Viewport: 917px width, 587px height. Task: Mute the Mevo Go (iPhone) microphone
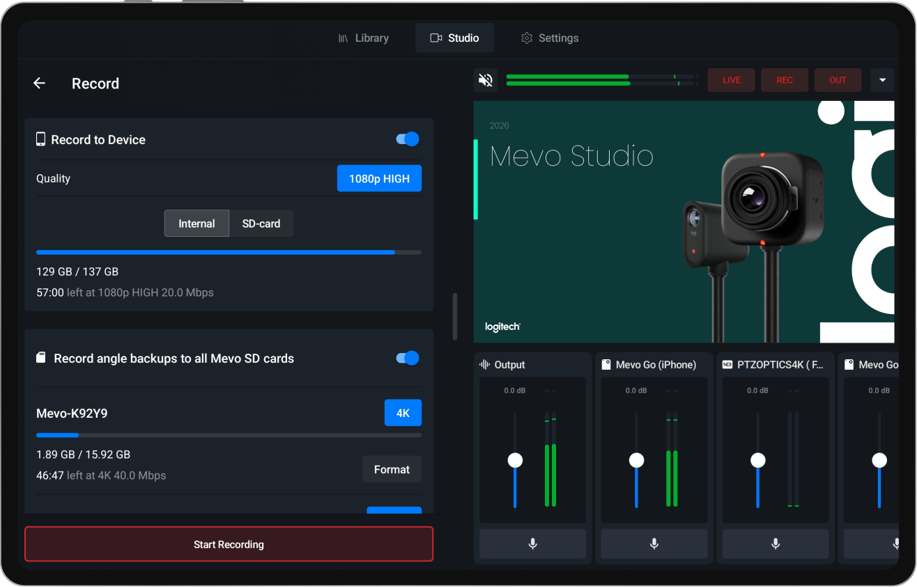click(654, 544)
